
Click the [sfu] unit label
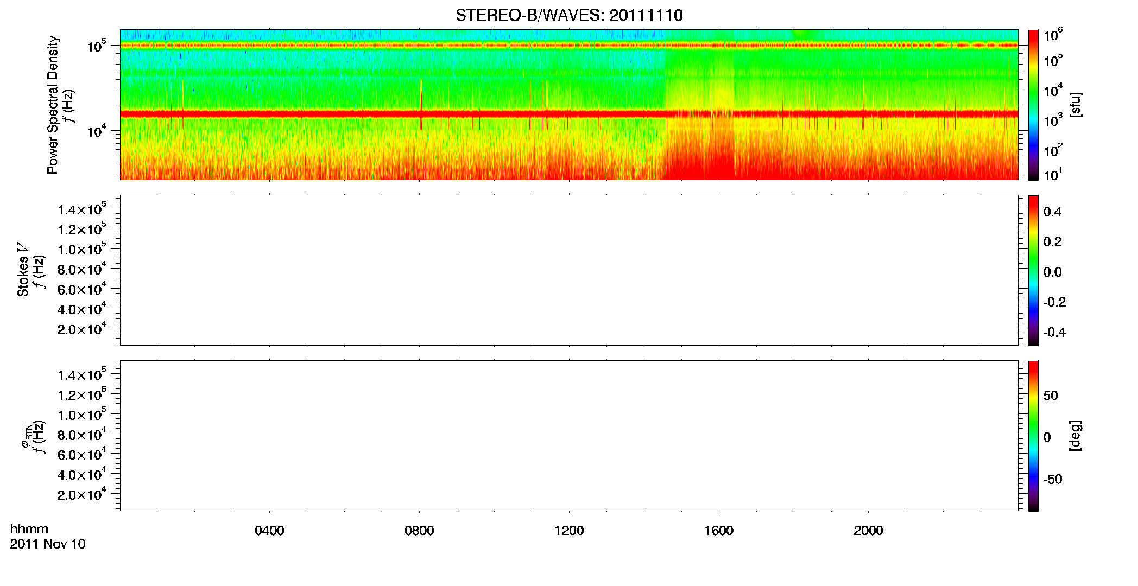coord(1075,105)
